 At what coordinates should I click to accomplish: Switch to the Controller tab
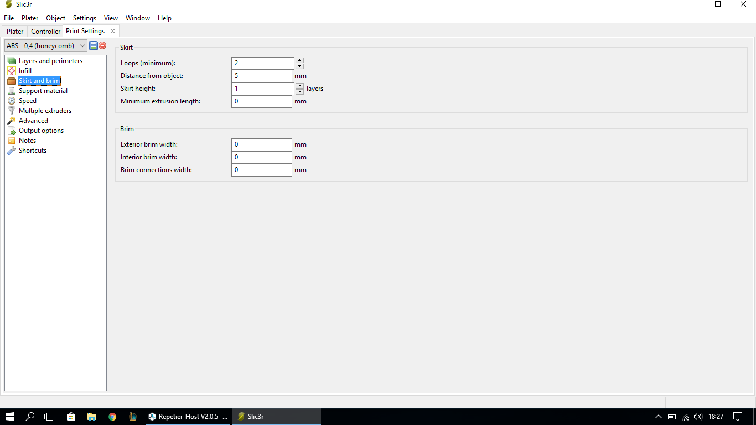(45, 32)
